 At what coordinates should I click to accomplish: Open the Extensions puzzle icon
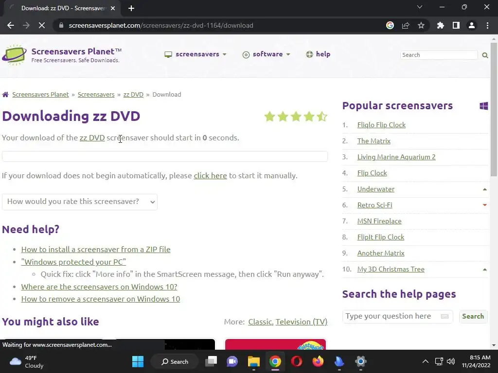[x=440, y=25]
